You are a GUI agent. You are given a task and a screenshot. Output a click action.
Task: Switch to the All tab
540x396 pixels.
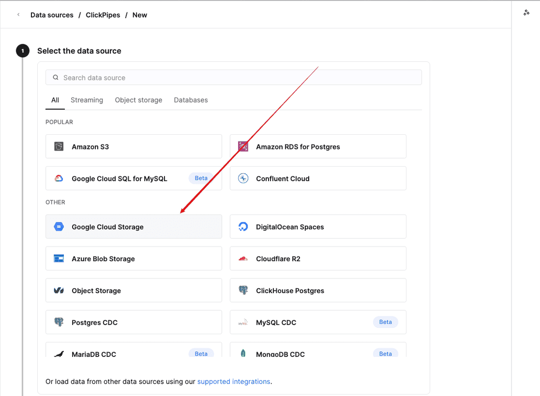(55, 100)
